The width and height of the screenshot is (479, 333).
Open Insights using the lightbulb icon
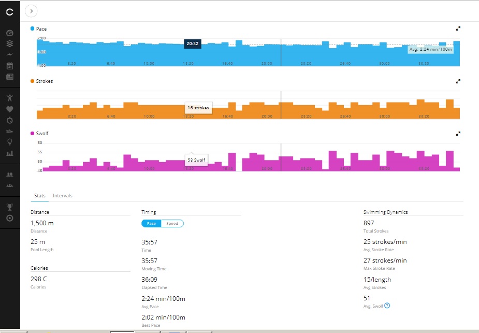pyautogui.click(x=10, y=142)
